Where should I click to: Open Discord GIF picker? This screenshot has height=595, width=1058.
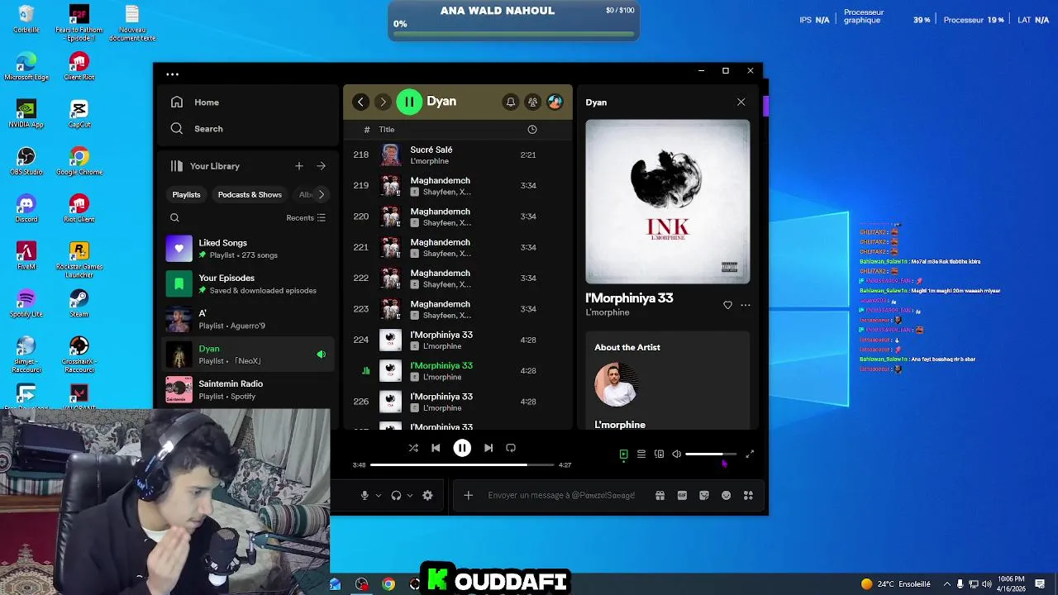click(682, 496)
